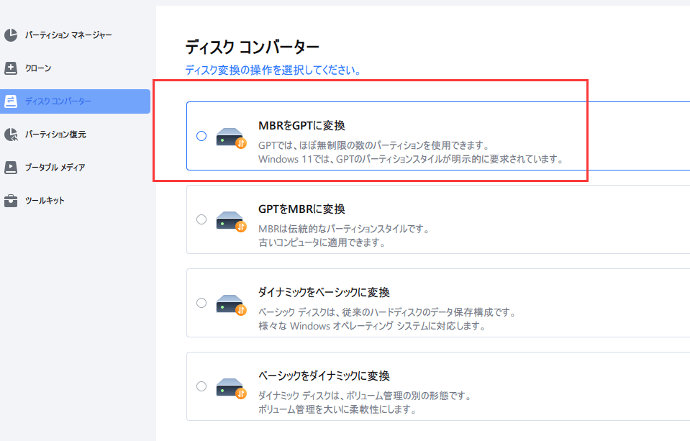Select the ベーシックをダイナミックに変換 radio button
Screen dimensions: 690x441
tap(201, 386)
